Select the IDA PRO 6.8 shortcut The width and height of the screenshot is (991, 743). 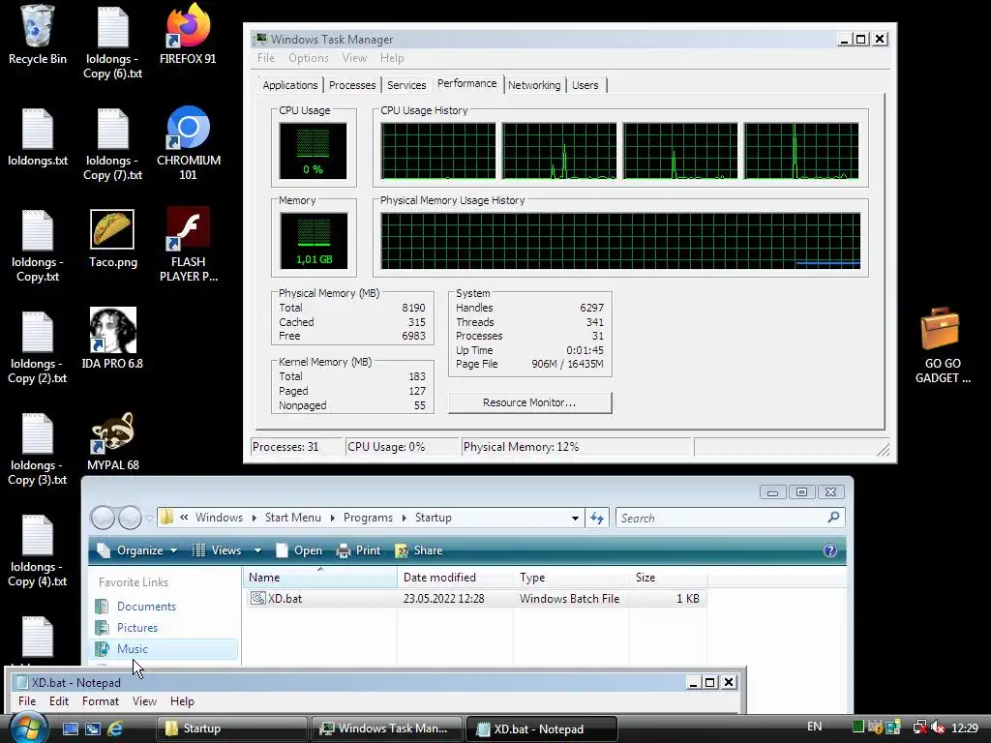click(x=112, y=340)
